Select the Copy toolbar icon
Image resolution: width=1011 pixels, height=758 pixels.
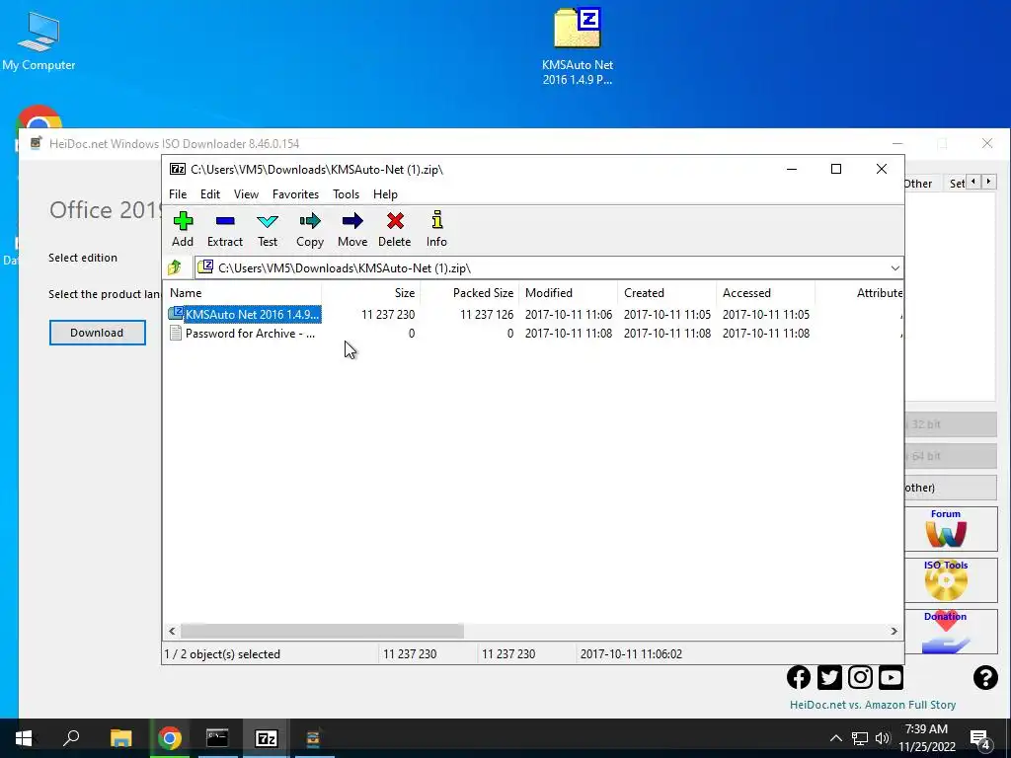pos(310,229)
